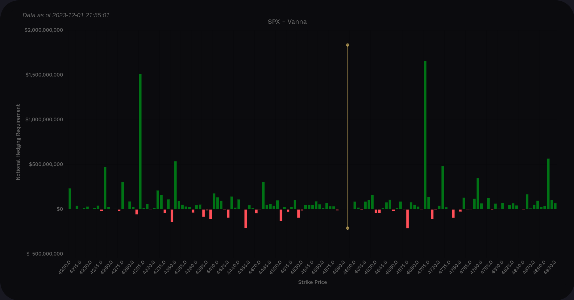Screen dimensions: 574x300
Task: Click the $500,000,000 y-axis label
Action: 46,164
